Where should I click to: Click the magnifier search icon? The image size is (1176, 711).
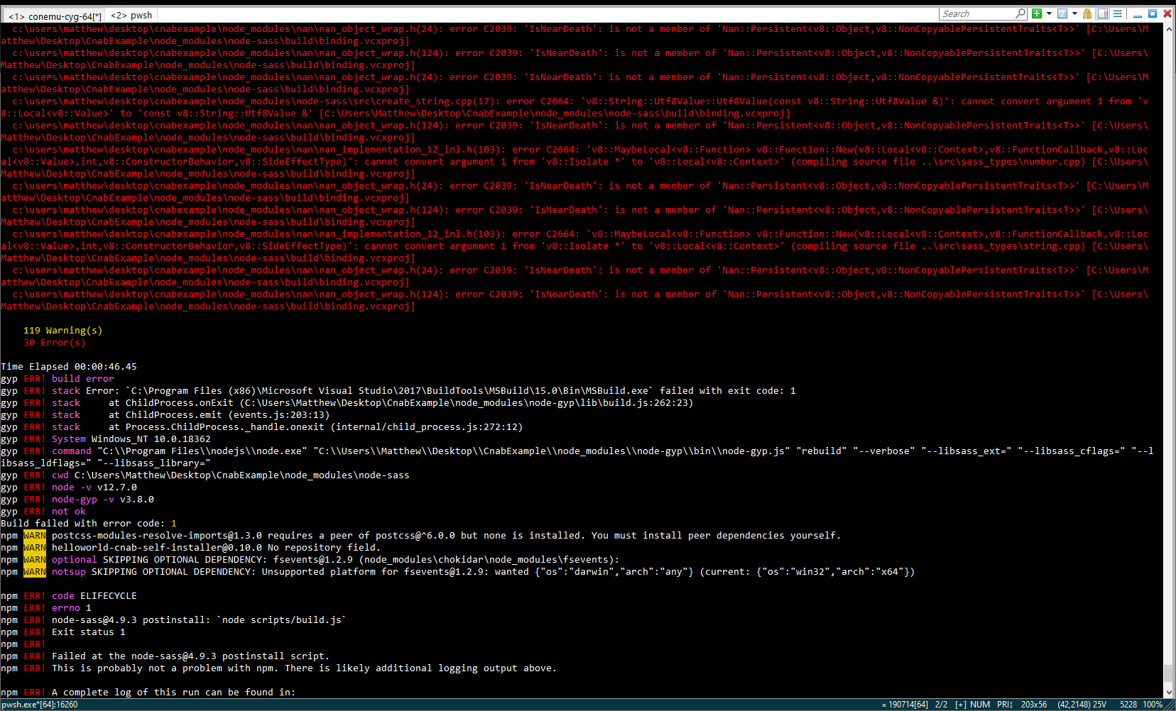pyautogui.click(x=1020, y=13)
